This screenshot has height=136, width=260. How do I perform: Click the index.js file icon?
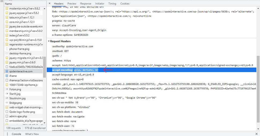[7, 35]
